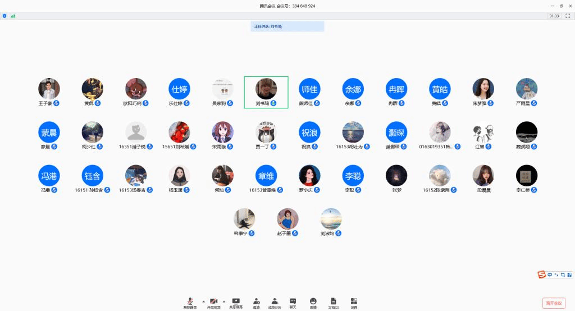The image size is (575, 311).
Task: Click the 31:33 meeting timer
Action: click(554, 16)
